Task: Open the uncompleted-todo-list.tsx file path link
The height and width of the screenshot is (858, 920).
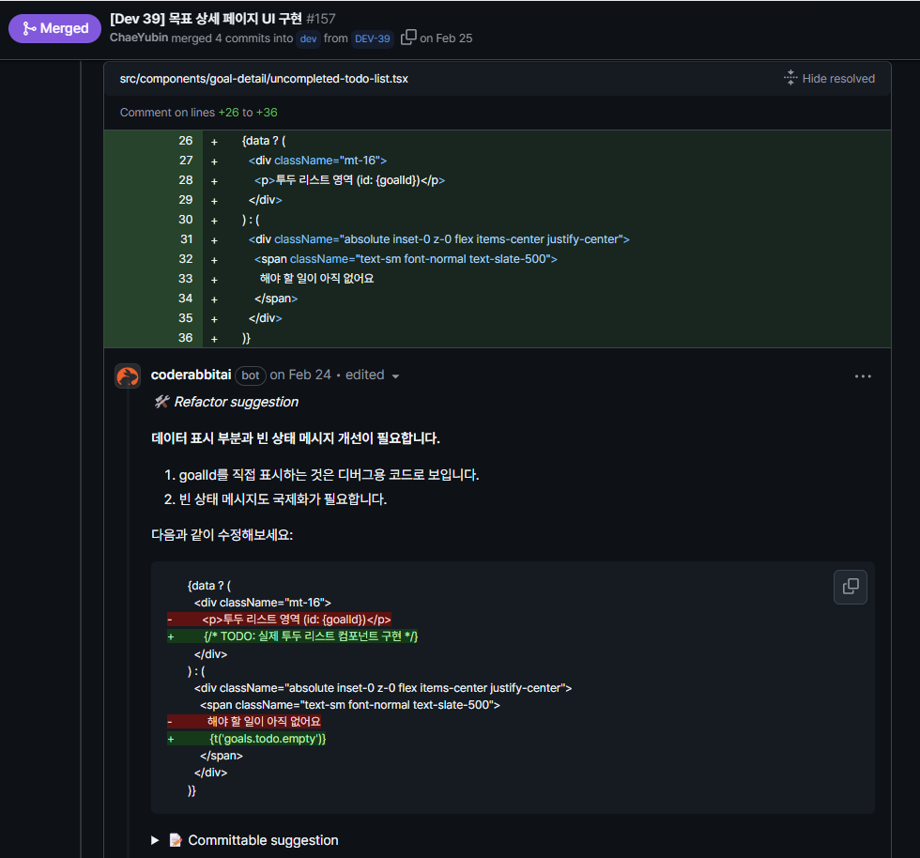Action: point(264,79)
